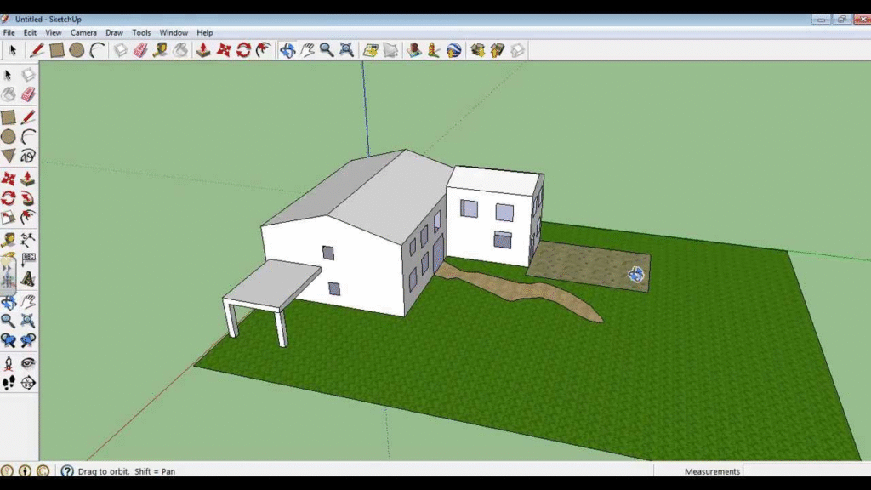
Task: Open the Draw menu
Action: click(x=114, y=32)
